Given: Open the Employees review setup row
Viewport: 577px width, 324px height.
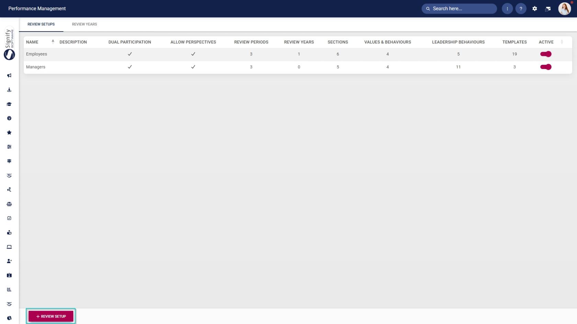Looking at the screenshot, I should click(298, 54).
